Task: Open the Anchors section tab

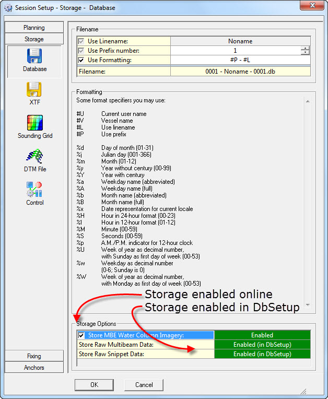Action: [x=34, y=368]
